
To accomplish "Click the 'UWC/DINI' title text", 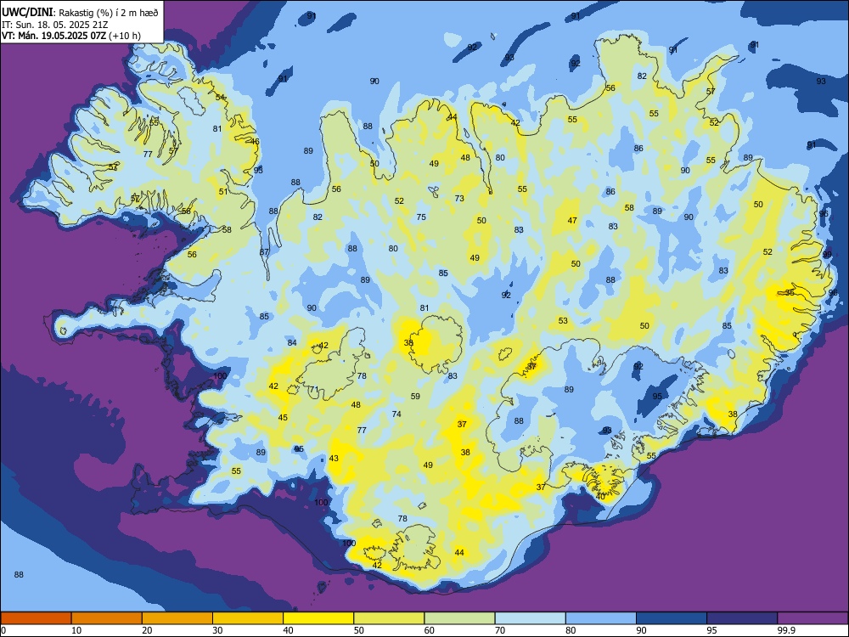I will click(27, 12).
